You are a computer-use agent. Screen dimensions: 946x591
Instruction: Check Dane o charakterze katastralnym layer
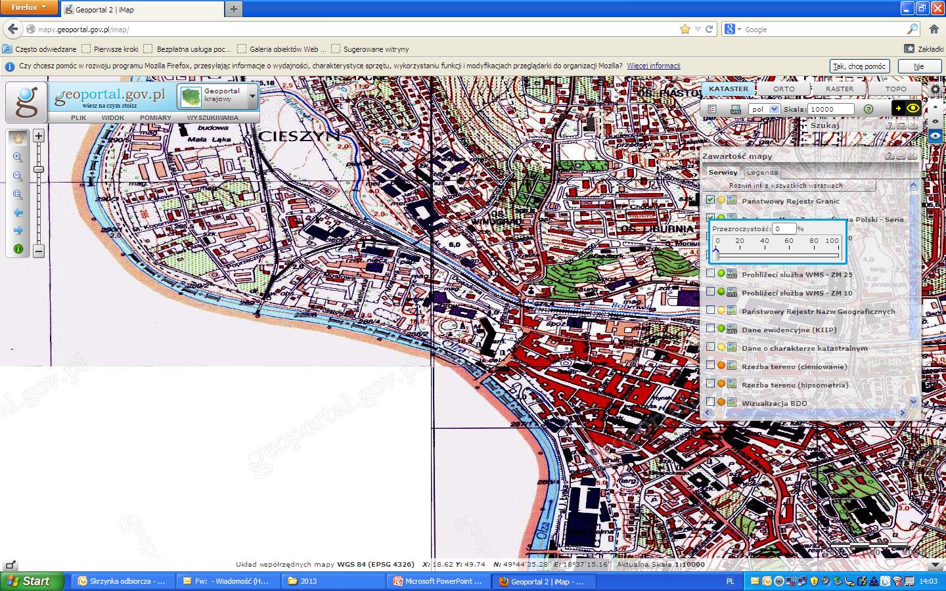(x=710, y=347)
